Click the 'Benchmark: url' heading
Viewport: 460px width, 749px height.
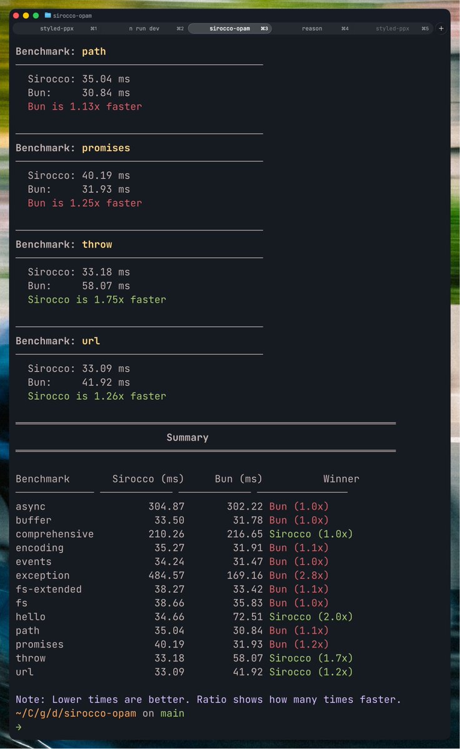click(x=57, y=341)
